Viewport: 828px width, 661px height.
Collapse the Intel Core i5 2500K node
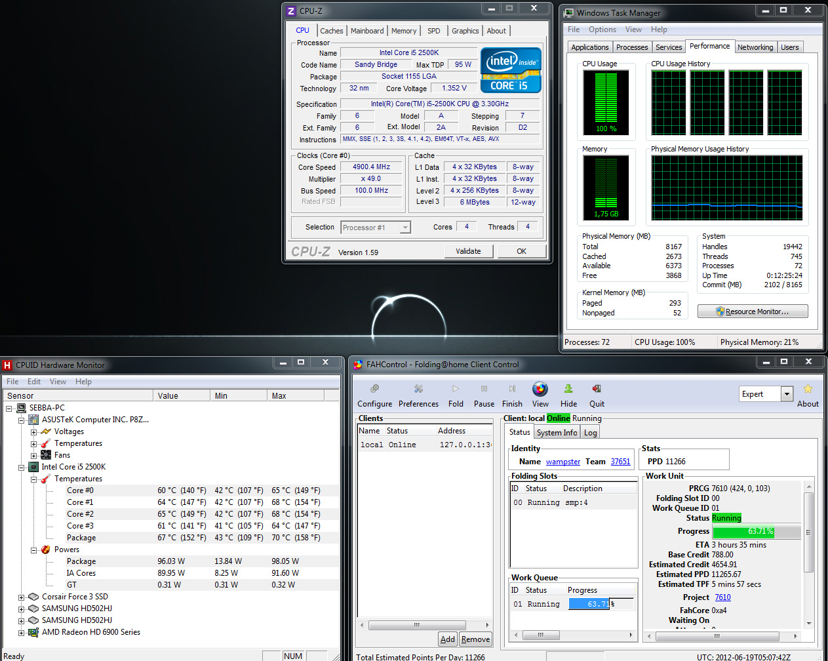pos(22,468)
